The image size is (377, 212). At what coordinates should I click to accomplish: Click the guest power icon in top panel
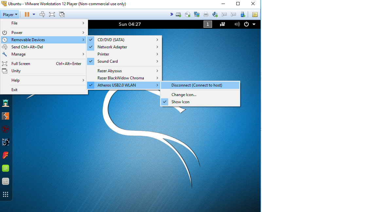[x=246, y=24]
